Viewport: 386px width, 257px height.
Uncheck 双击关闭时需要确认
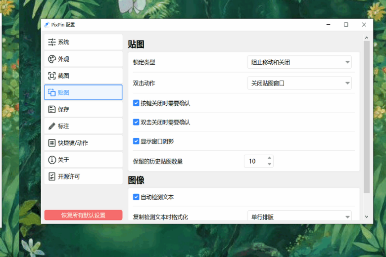[136, 122]
